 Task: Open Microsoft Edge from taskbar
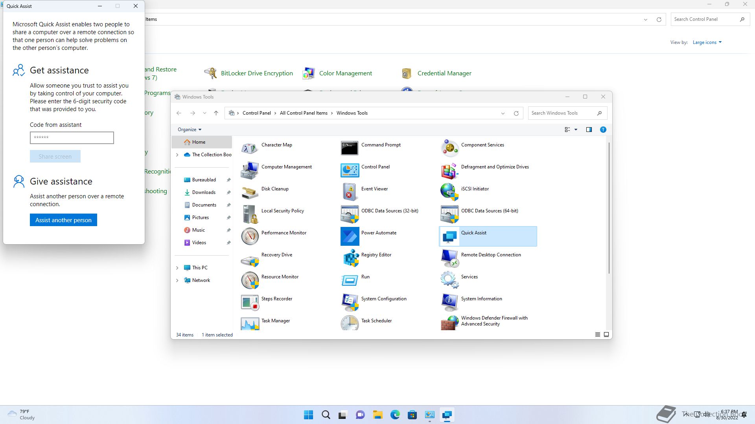[395, 415]
